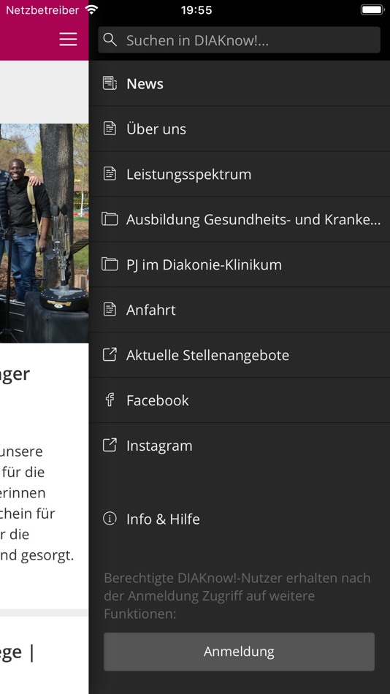Click external link icon beside Aktuelle Stellenangebote
This screenshot has width=390, height=694.
tap(110, 354)
